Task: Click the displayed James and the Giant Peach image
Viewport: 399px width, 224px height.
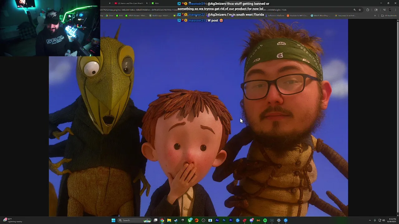Action: point(198,118)
